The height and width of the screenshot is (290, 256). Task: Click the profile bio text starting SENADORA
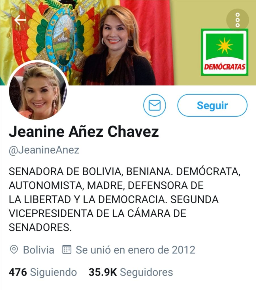point(125,199)
